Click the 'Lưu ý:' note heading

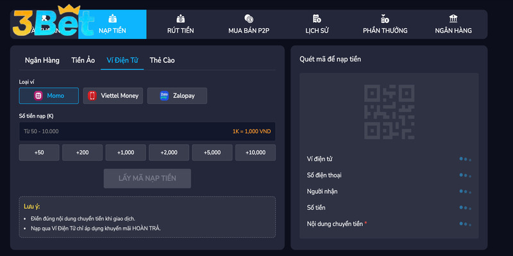32,207
